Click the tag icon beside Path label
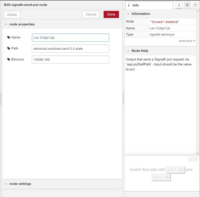This screenshot has height=197, width=200. tap(9, 49)
